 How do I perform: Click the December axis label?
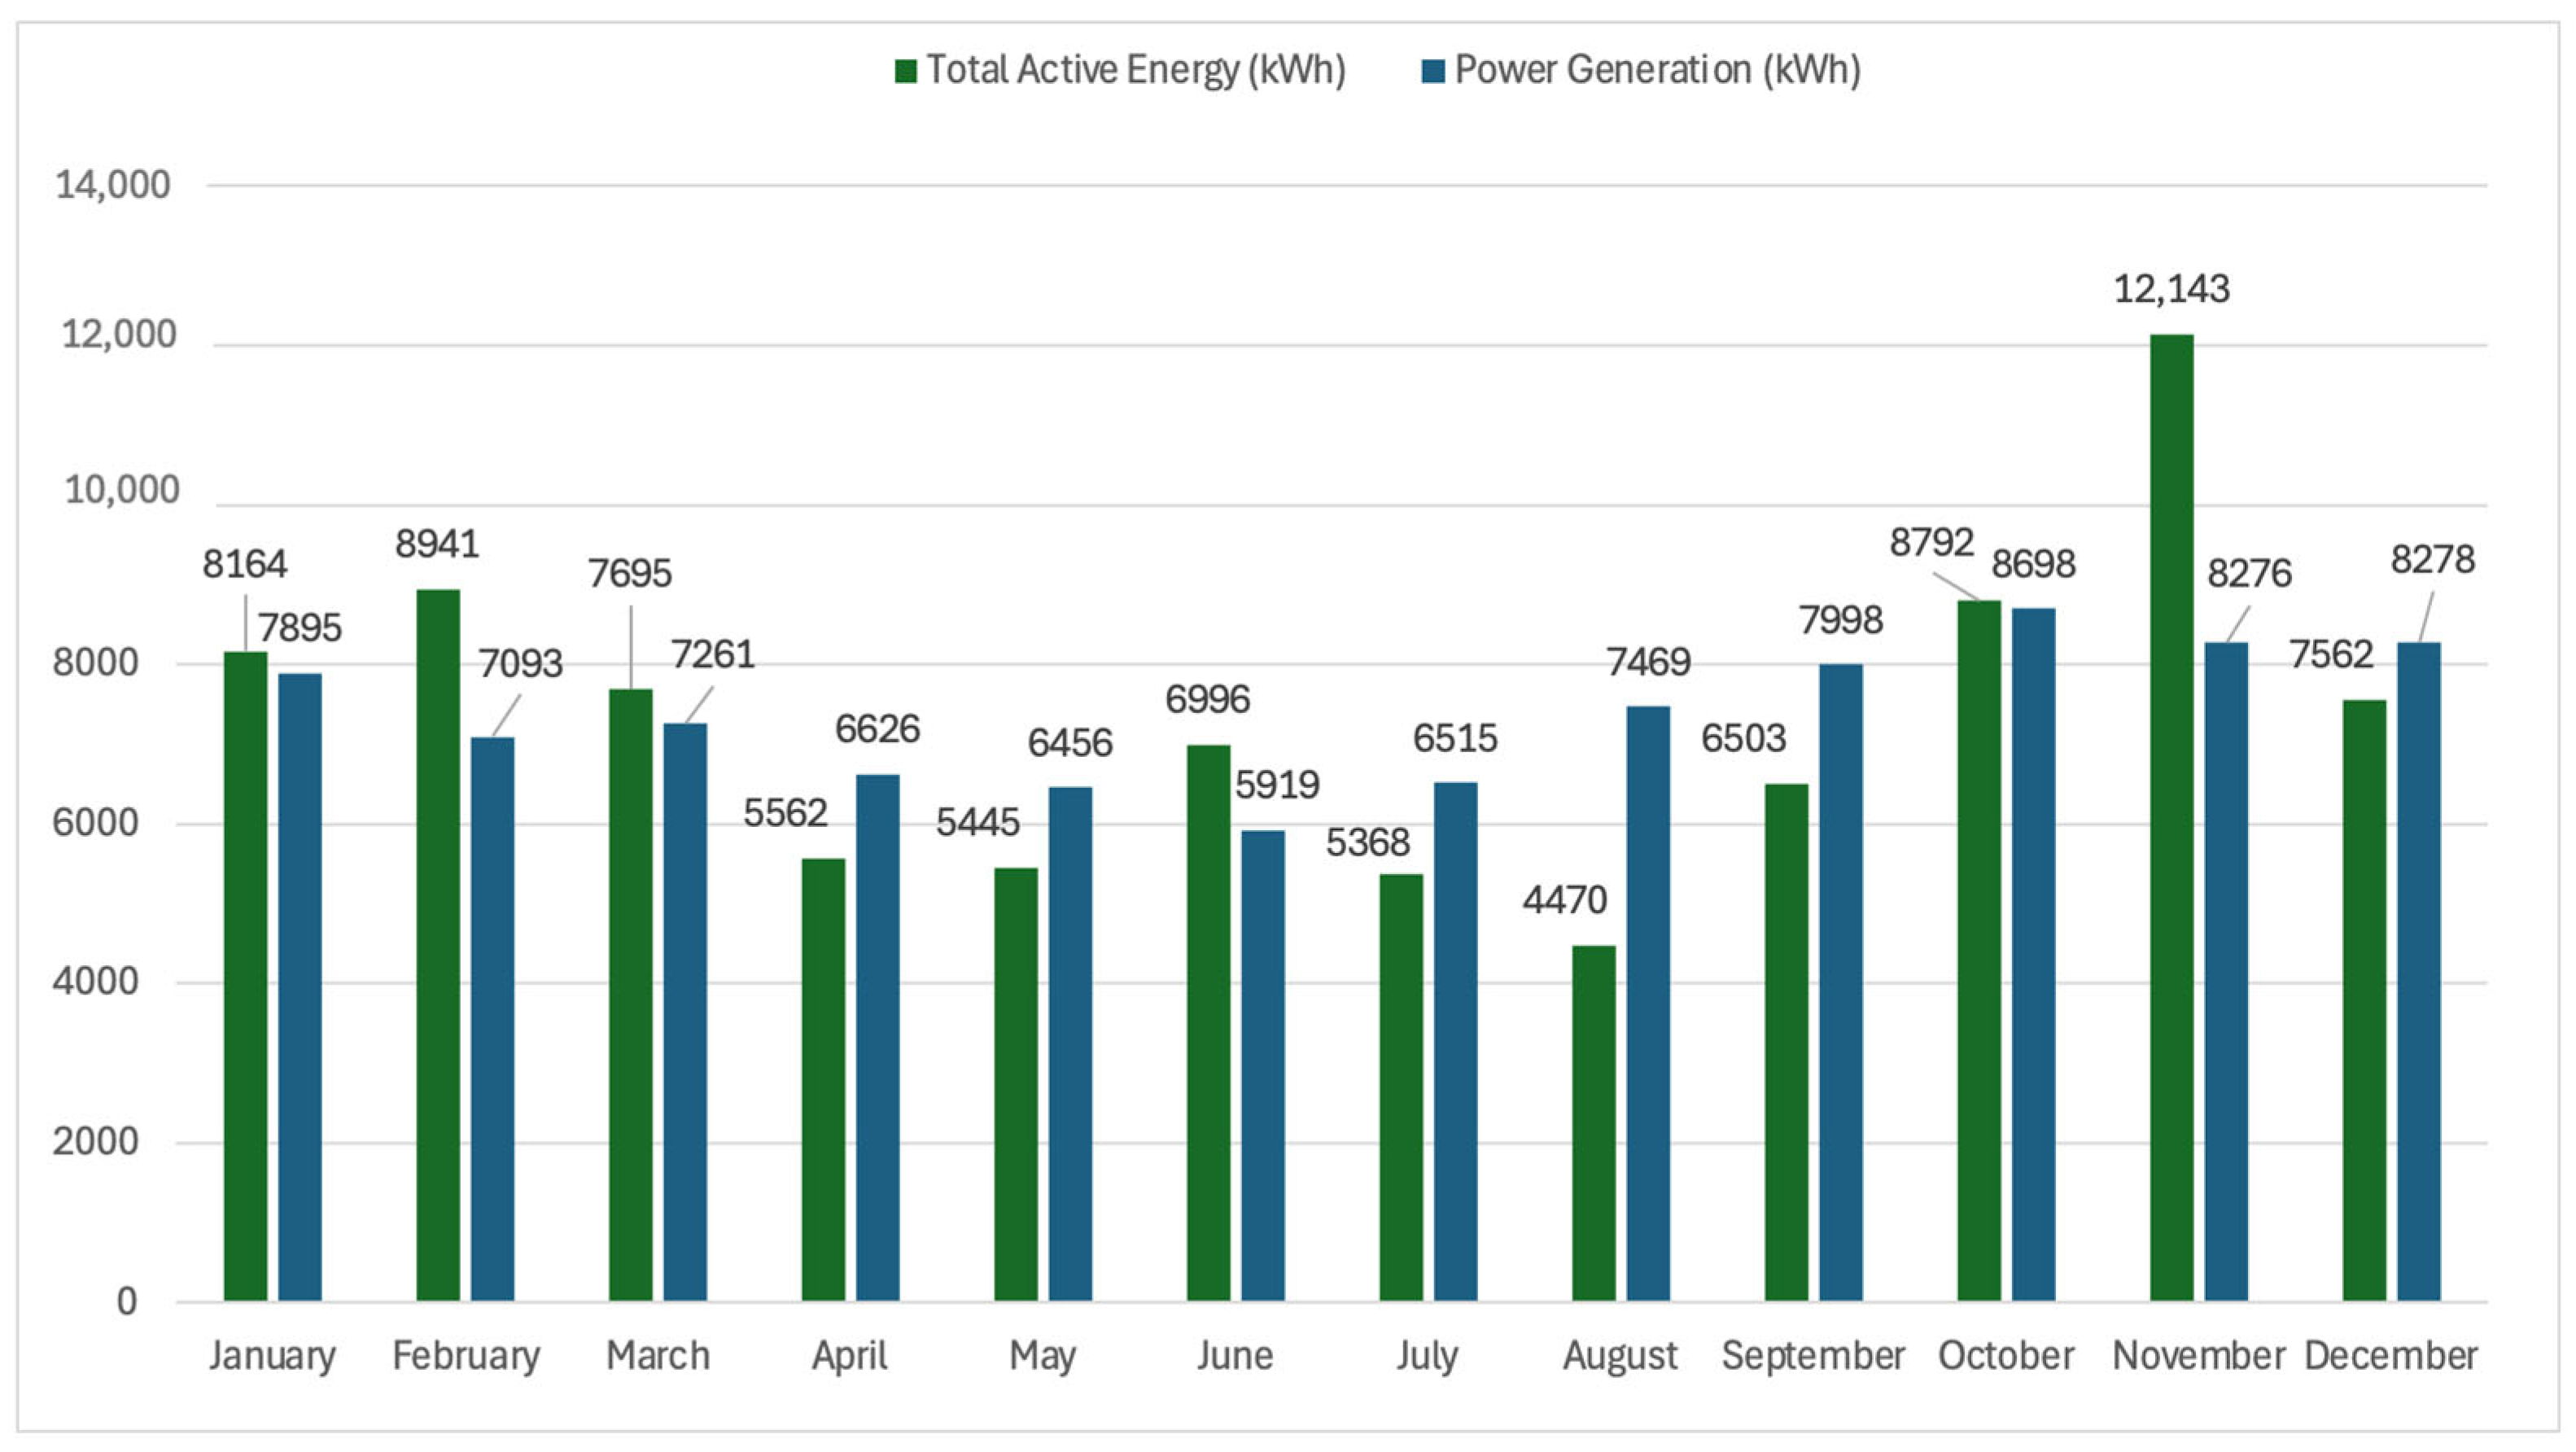click(2391, 1356)
